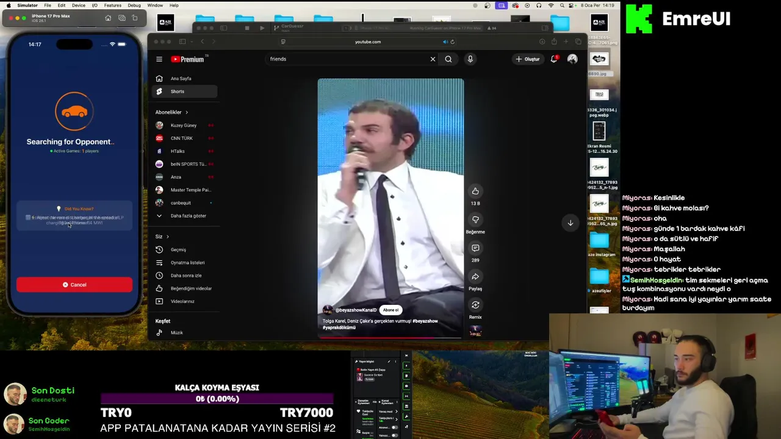Image resolution: width=781 pixels, height=439 pixels.
Task: Open the Kuzey Güney subscription
Action: point(184,126)
